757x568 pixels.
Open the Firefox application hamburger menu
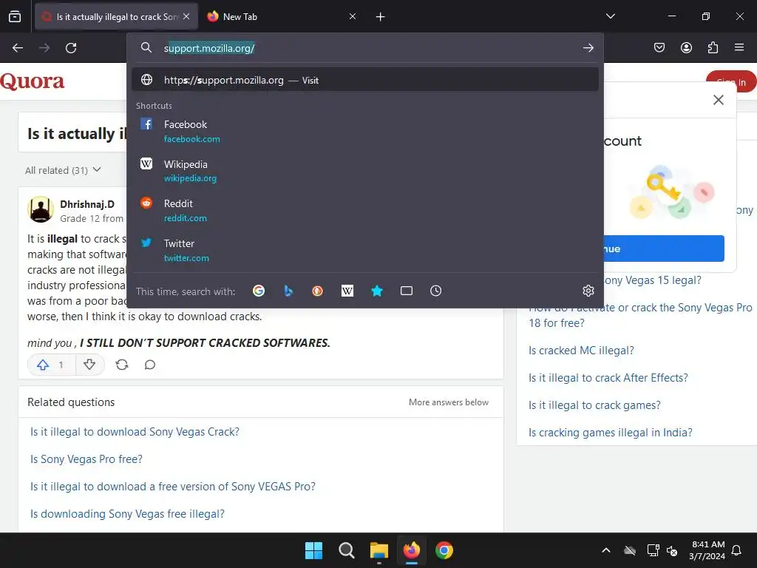[x=739, y=47]
